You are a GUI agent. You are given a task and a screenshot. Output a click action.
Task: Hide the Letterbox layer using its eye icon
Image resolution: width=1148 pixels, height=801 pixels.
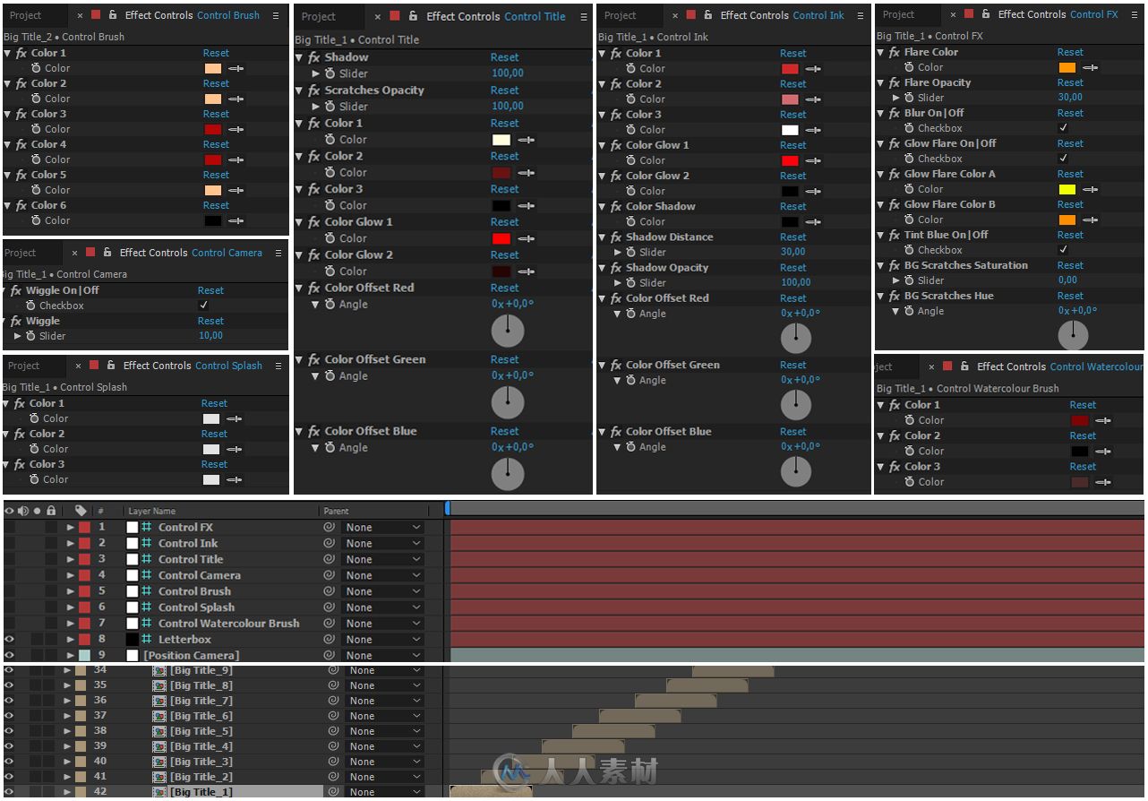click(9, 640)
